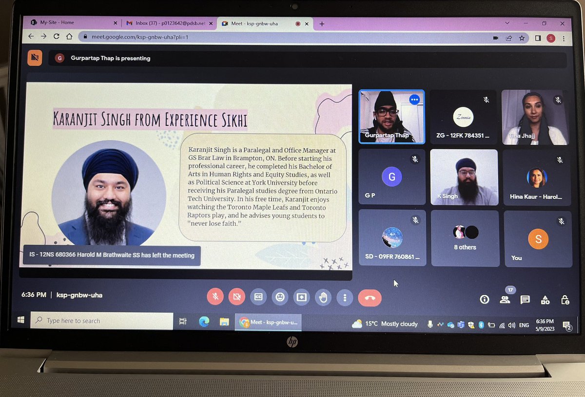This screenshot has width=585, height=397.
Task: Raise your hand in the meeting
Action: click(x=323, y=297)
